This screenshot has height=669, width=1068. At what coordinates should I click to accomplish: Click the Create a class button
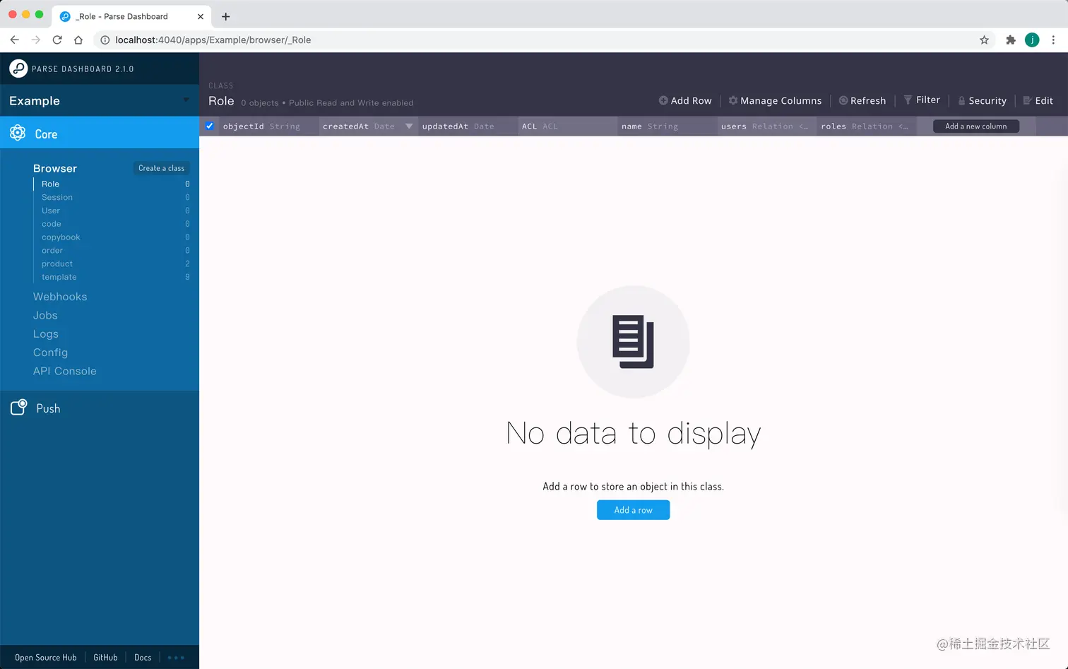click(x=161, y=167)
